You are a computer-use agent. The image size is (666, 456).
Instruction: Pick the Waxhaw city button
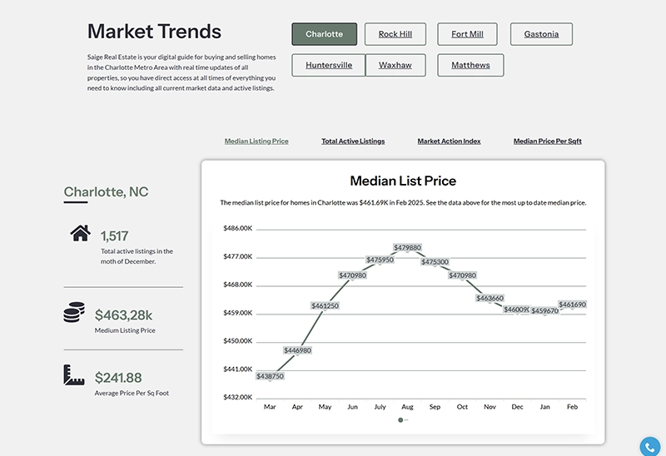395,65
